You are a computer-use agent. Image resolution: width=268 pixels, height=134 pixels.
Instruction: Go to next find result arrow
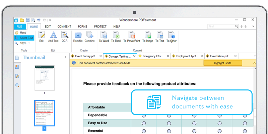click(x=246, y=26)
